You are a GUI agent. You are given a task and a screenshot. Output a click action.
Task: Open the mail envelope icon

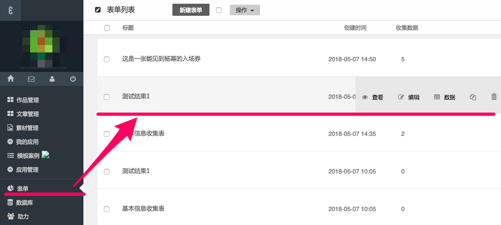point(32,79)
